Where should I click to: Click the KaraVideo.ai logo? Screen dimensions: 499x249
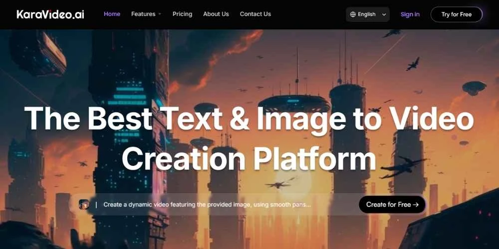50,14
